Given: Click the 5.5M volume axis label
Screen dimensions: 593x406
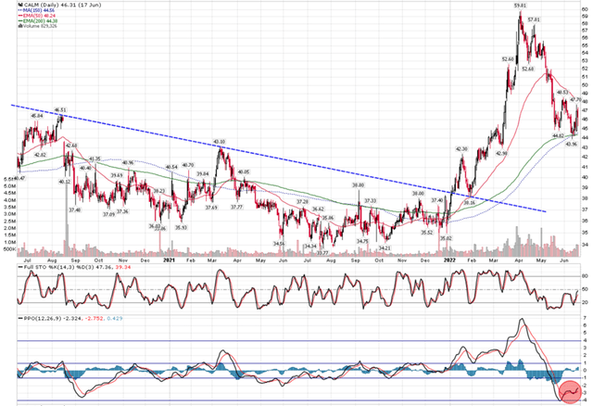Looking at the screenshot, I should 9,179.
